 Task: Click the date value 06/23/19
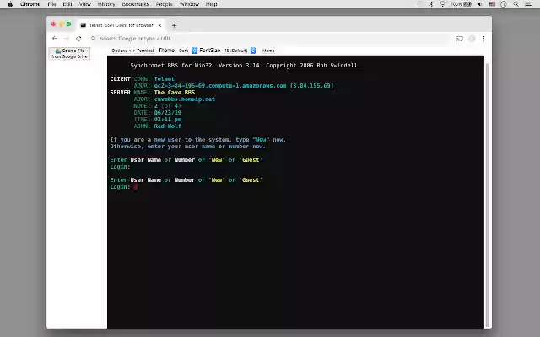pyautogui.click(x=168, y=112)
